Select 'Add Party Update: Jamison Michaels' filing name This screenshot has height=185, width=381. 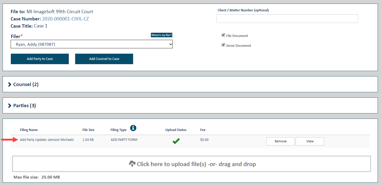47,140
